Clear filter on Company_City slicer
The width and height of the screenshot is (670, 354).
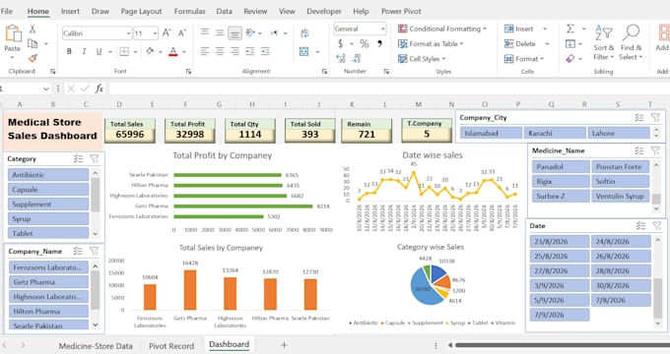pyautogui.click(x=655, y=117)
